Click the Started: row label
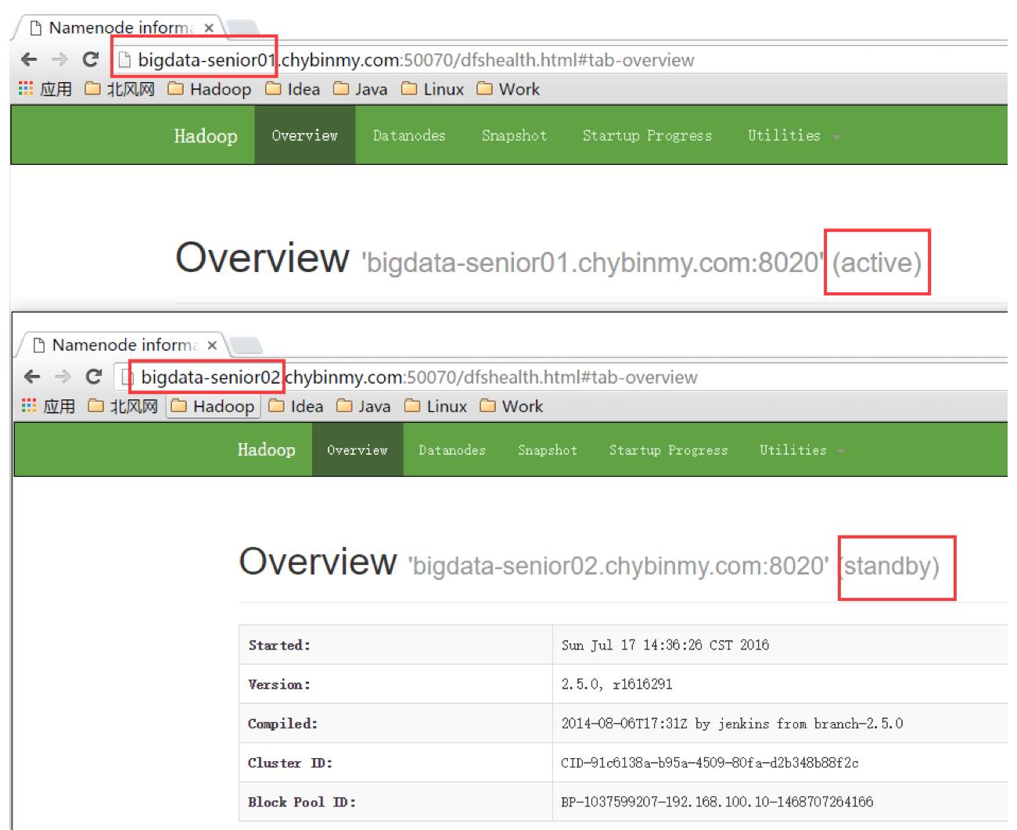The width and height of the screenshot is (1017, 830). click(x=279, y=646)
